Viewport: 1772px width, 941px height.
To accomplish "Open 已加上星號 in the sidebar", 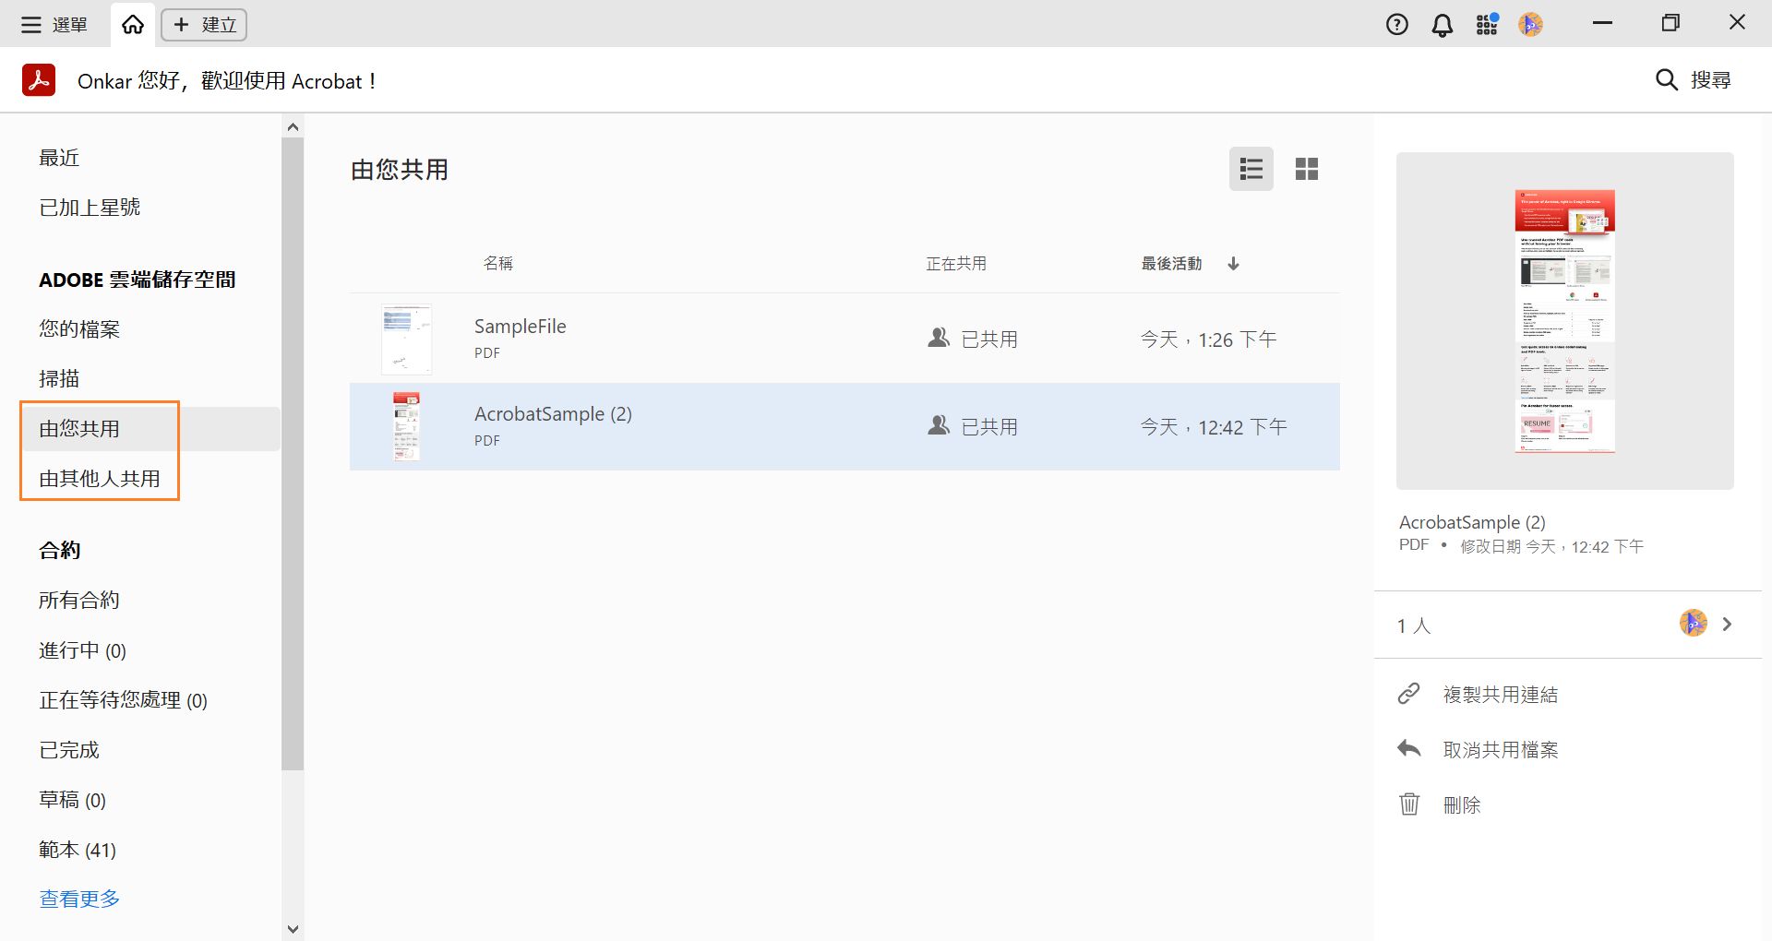I will (90, 208).
